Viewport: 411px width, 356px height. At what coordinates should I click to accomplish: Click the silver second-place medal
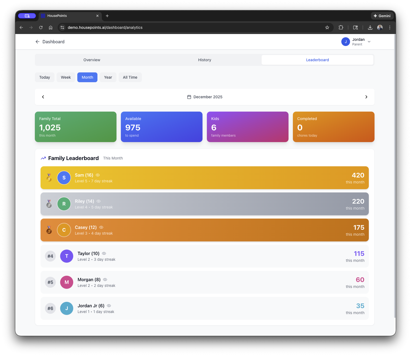tap(49, 204)
